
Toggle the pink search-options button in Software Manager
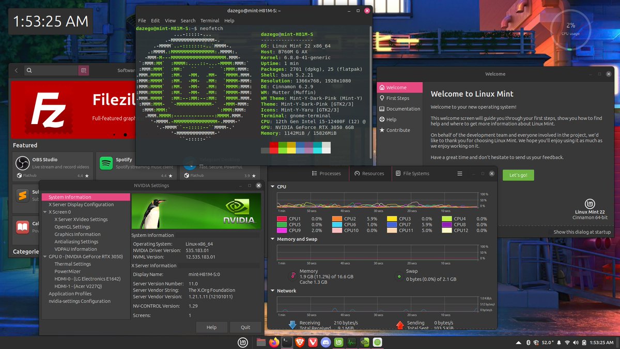click(84, 70)
